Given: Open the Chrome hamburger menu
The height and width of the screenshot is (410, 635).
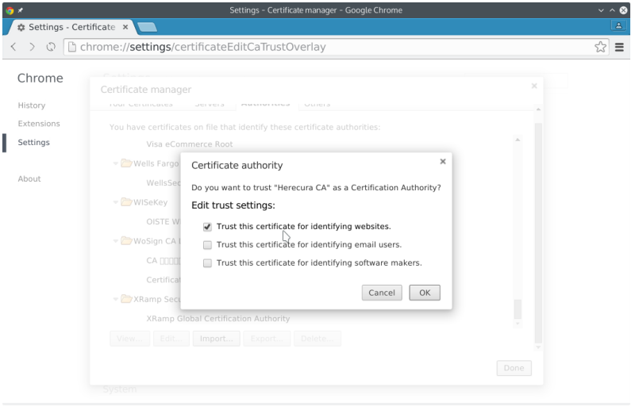Looking at the screenshot, I should (x=620, y=47).
